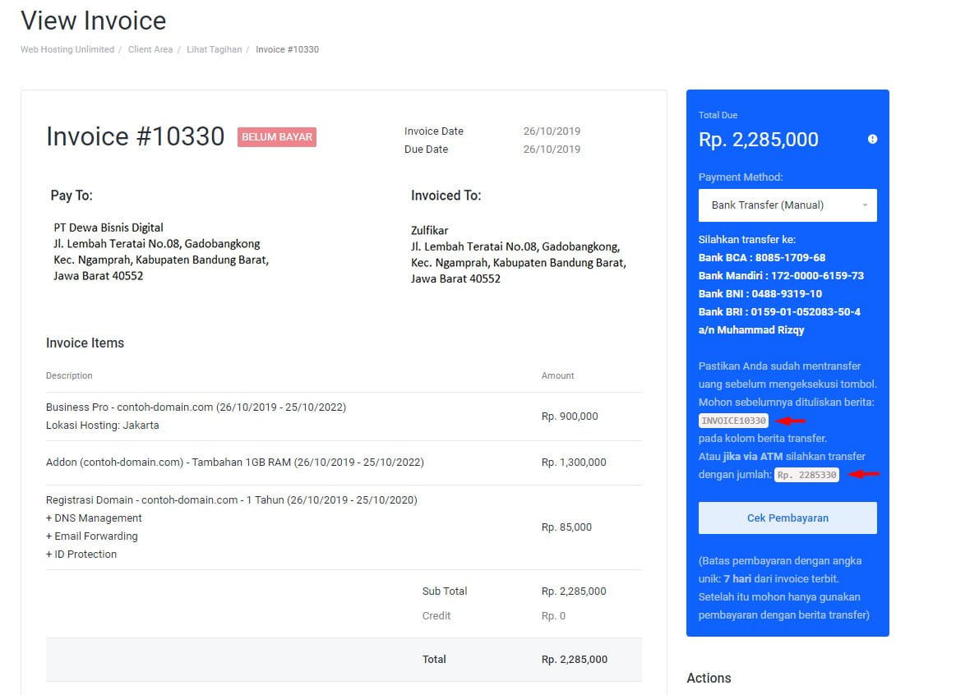This screenshot has height=695, width=956.
Task: Click the Bank Mandiri account number line
Action: pos(781,276)
